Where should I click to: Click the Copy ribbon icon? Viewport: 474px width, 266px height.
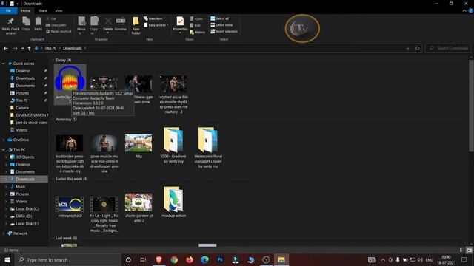coord(26,24)
